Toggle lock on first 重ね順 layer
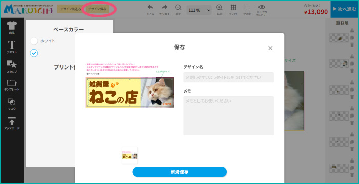The image size is (359, 184). coord(352,30)
